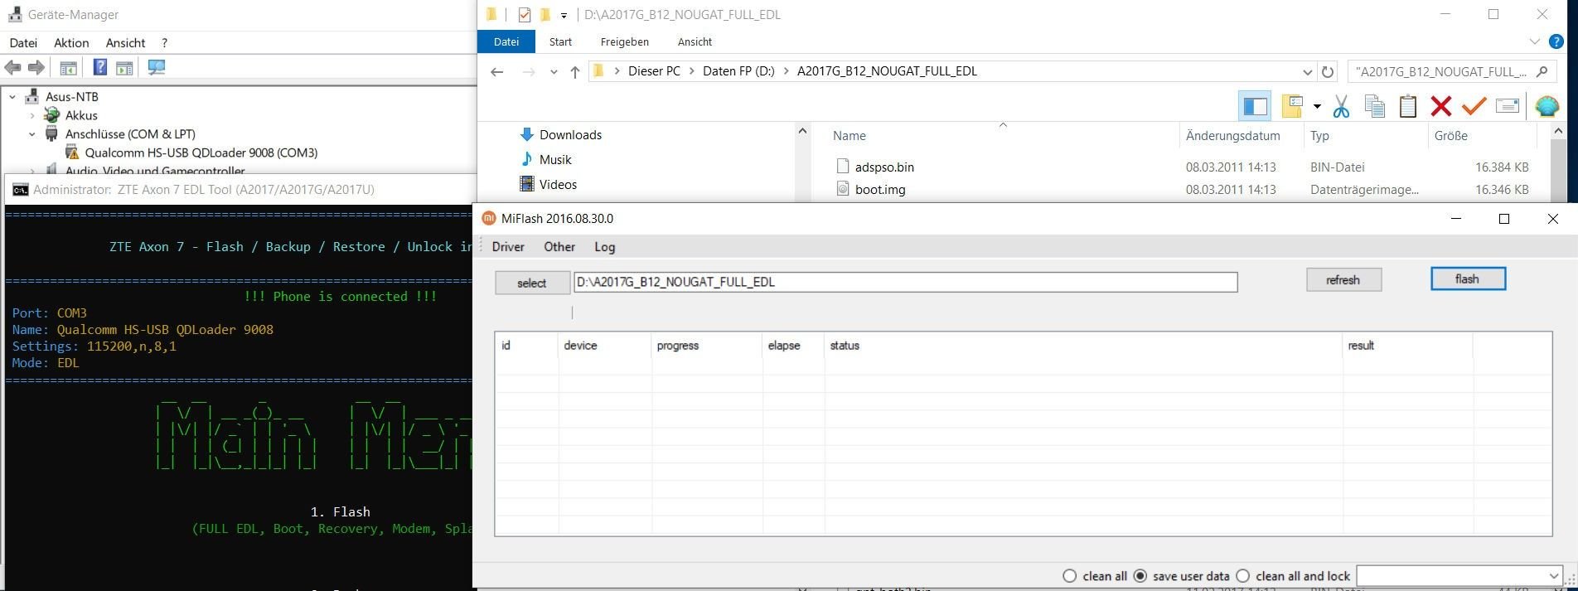The height and width of the screenshot is (591, 1578).
Task: Click the folder options icon in Explorer toolbar
Action: point(1292,106)
